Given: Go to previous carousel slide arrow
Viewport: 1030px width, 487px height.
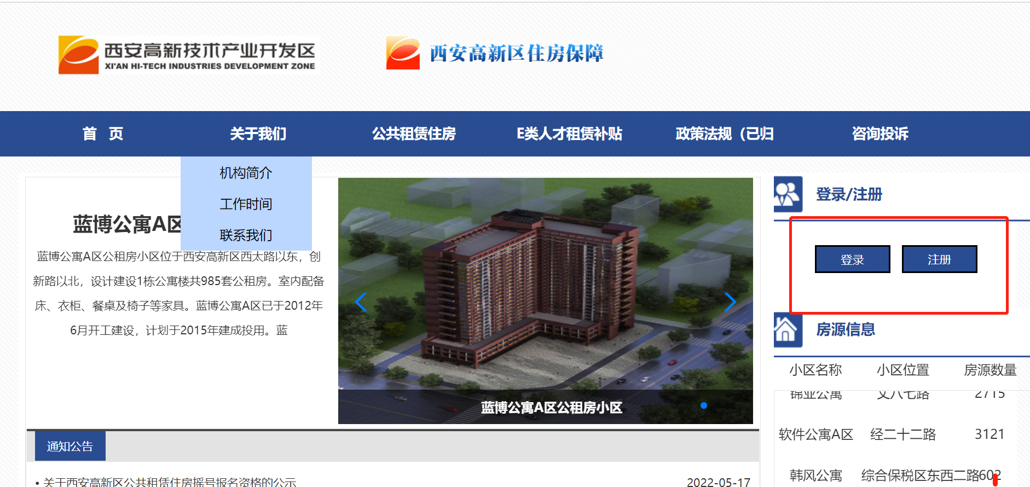Looking at the screenshot, I should coord(361,302).
